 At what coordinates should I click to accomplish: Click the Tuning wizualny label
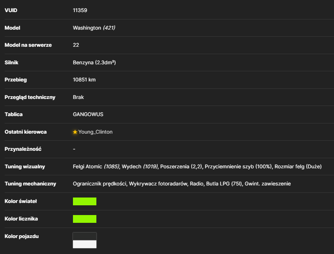(25, 167)
